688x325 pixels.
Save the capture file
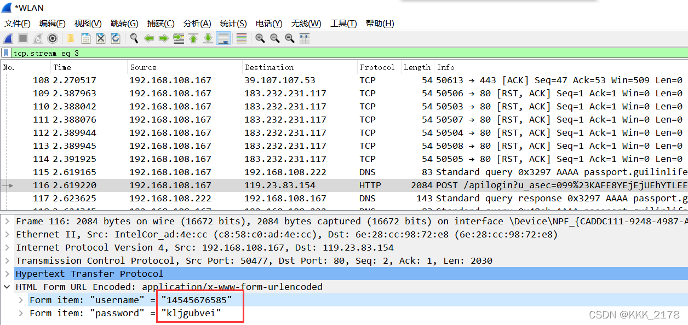(86, 38)
